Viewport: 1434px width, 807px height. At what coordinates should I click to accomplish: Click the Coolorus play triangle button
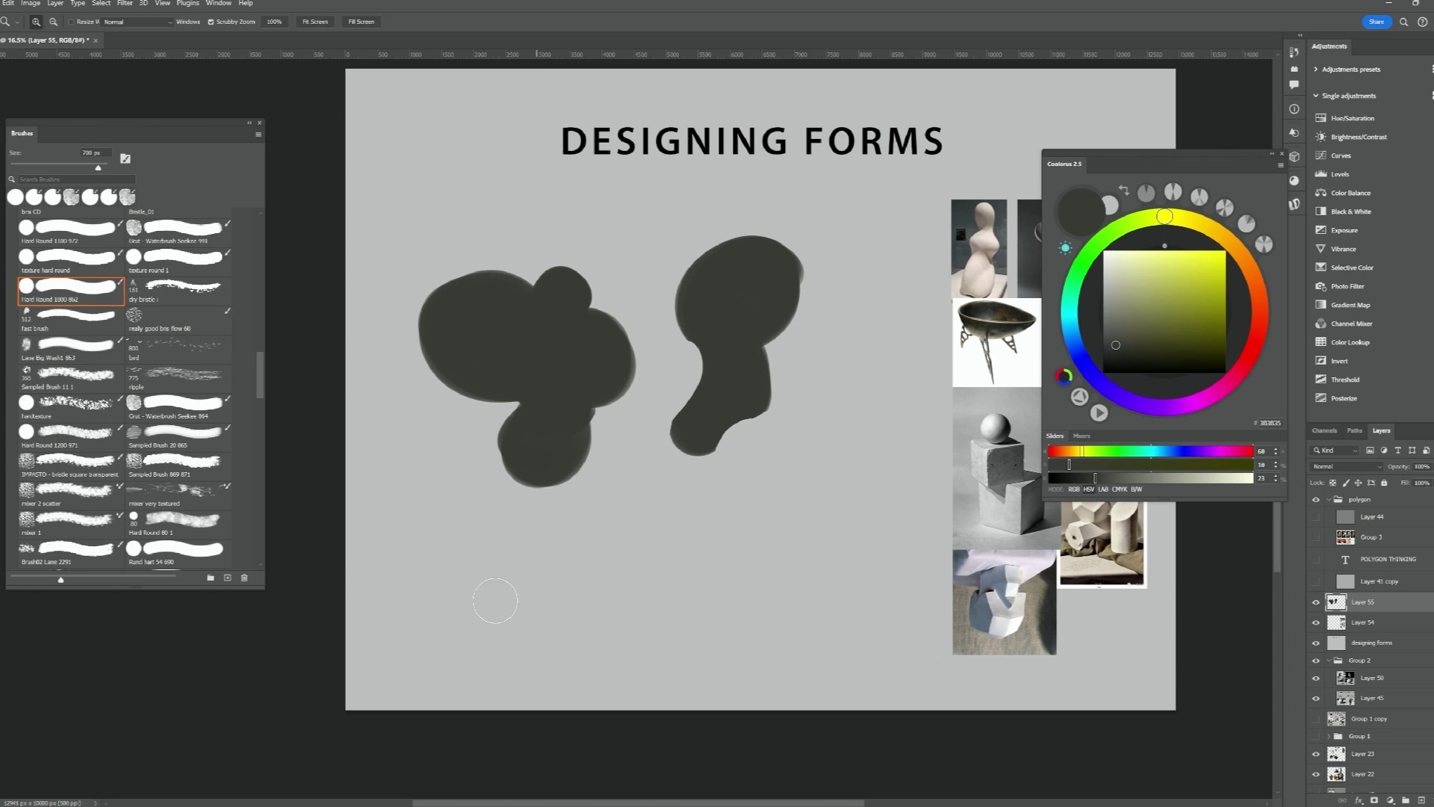pyautogui.click(x=1099, y=412)
